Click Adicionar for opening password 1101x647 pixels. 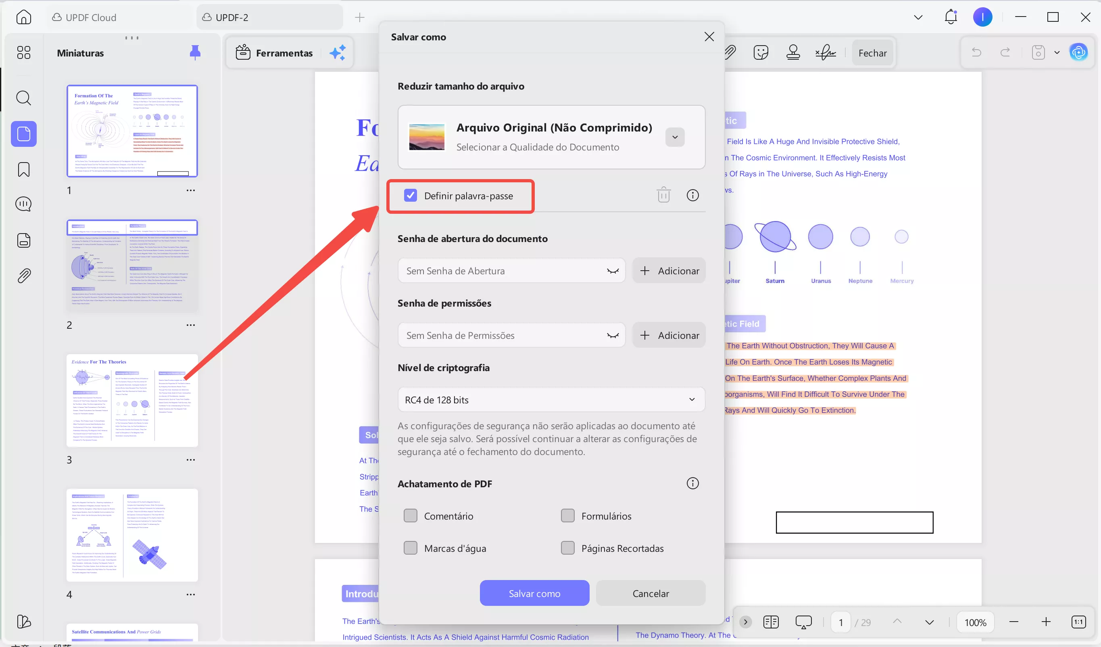click(x=669, y=270)
